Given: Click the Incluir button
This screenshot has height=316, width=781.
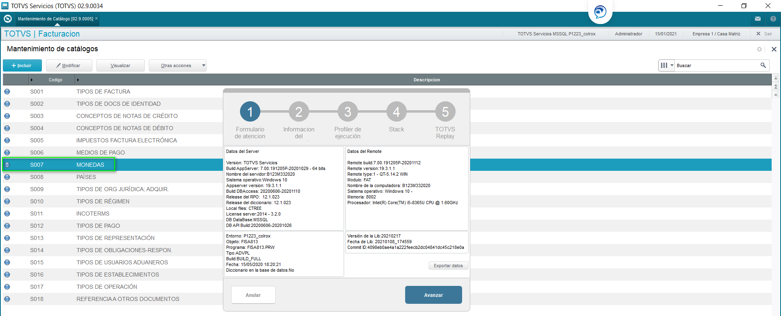Looking at the screenshot, I should point(22,65).
